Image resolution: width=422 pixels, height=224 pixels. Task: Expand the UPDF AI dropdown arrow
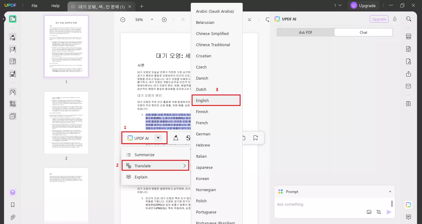tap(158, 138)
